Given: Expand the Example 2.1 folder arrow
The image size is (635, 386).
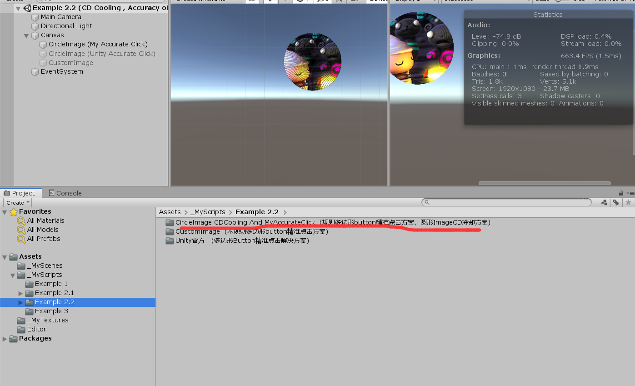Looking at the screenshot, I should point(21,293).
